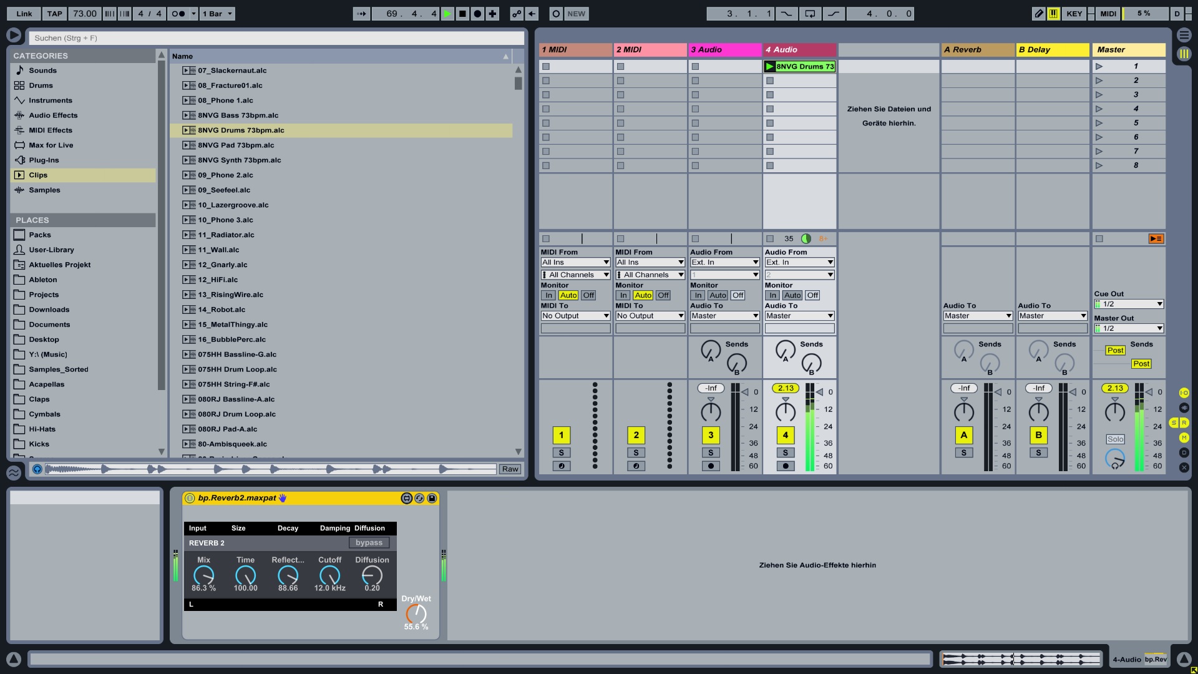Click the Arrangement Record button

[477, 14]
